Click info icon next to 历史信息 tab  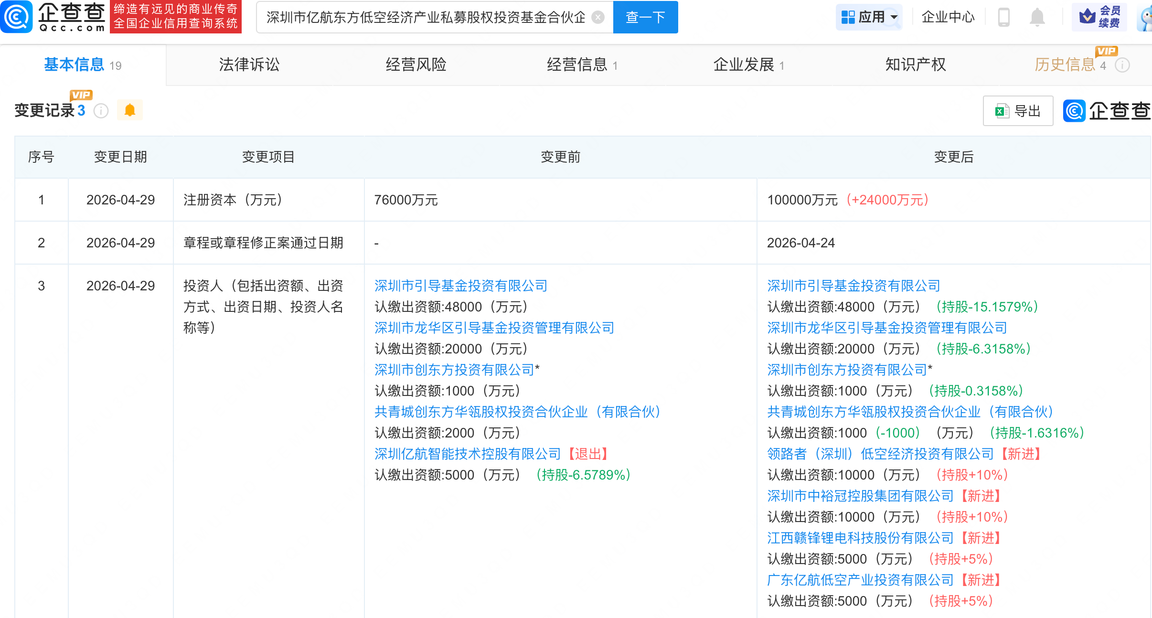(1122, 65)
